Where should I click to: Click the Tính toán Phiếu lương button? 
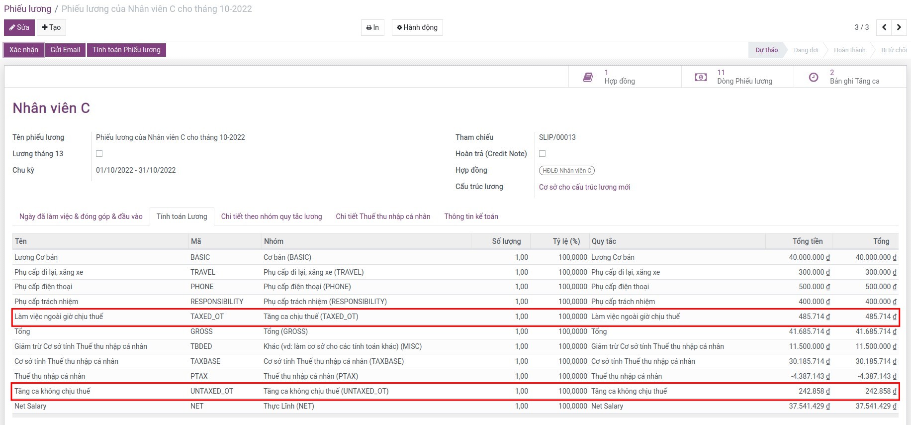[x=126, y=50]
